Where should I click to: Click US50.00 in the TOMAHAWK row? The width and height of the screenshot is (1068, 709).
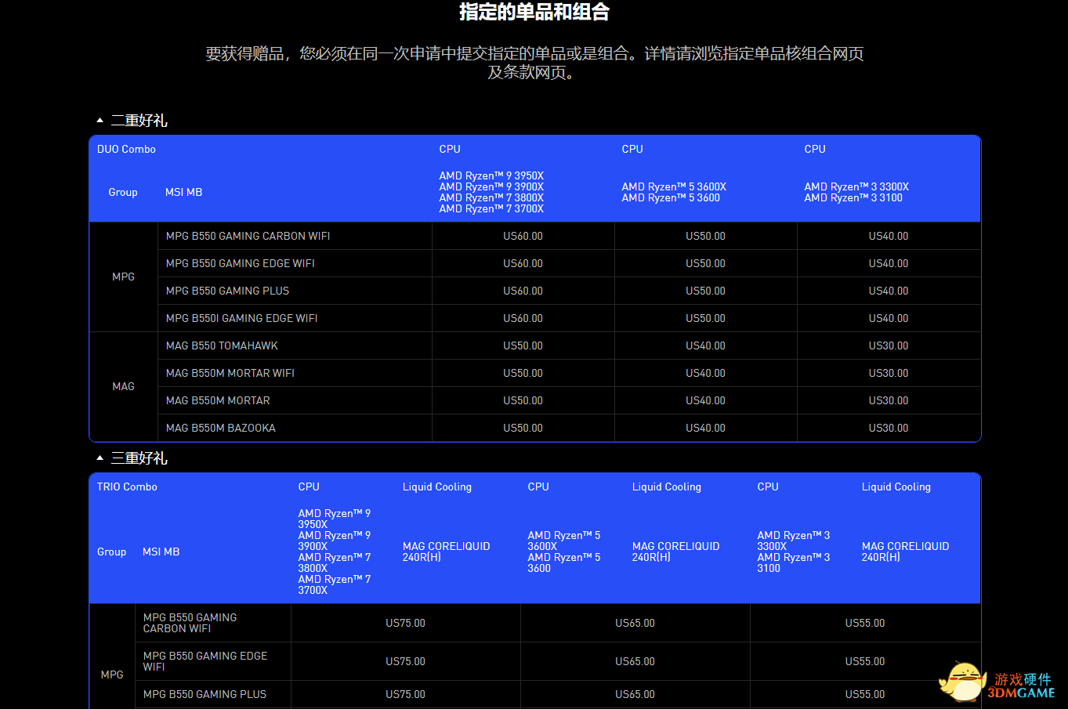[523, 345]
